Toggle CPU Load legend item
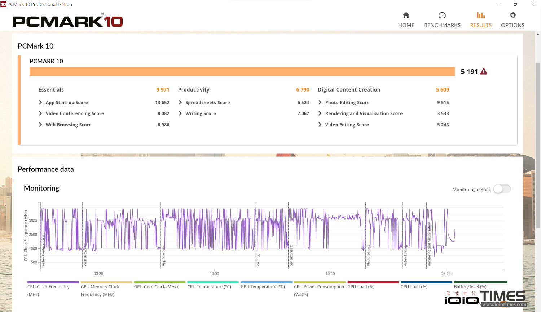Image resolution: width=541 pixels, height=312 pixels. click(x=426, y=286)
